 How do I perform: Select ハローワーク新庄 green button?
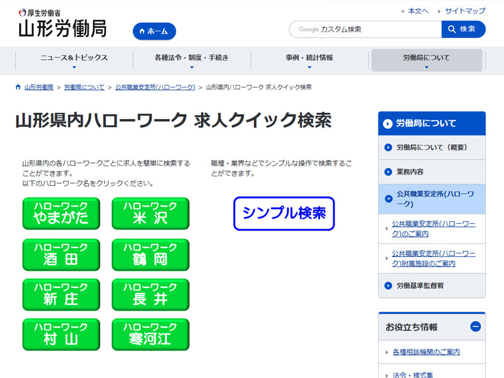coord(61,294)
